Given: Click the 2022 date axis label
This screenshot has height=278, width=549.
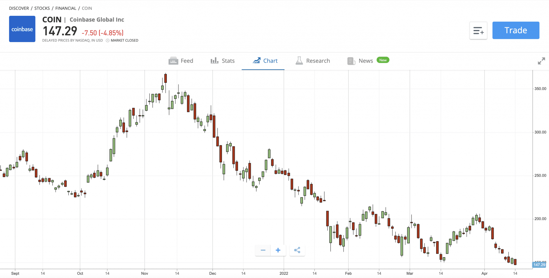Looking at the screenshot, I should click(284, 273).
